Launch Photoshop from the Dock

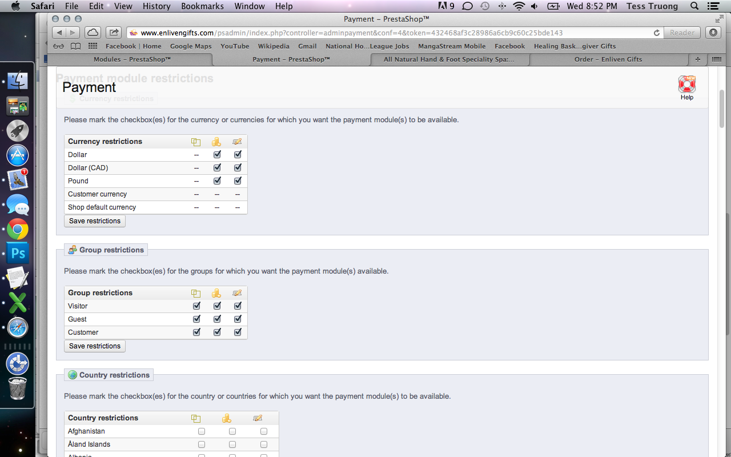(x=18, y=253)
